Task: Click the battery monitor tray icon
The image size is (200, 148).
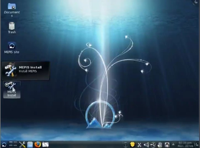Action: coord(160,145)
